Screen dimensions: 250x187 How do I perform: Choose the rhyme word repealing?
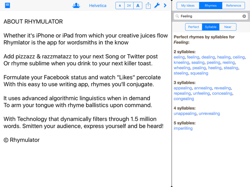(x=182, y=93)
